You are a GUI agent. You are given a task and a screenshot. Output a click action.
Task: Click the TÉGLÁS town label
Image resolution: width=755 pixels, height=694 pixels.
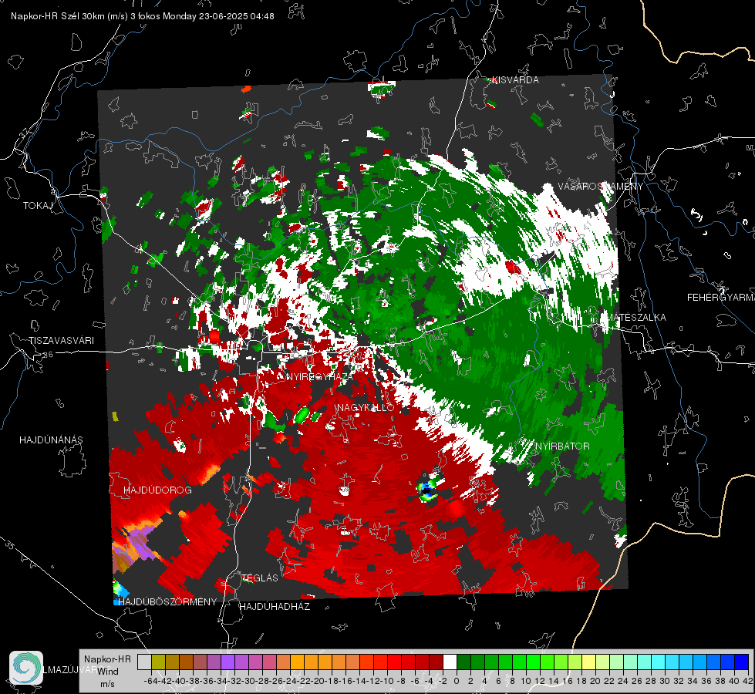click(x=260, y=578)
